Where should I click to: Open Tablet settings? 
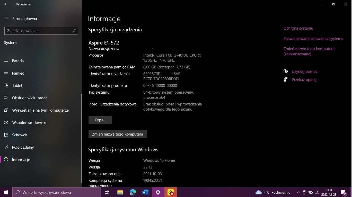41,86
